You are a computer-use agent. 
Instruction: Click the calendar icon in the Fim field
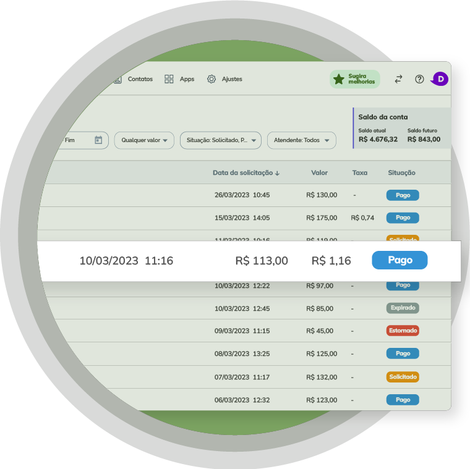[98, 140]
